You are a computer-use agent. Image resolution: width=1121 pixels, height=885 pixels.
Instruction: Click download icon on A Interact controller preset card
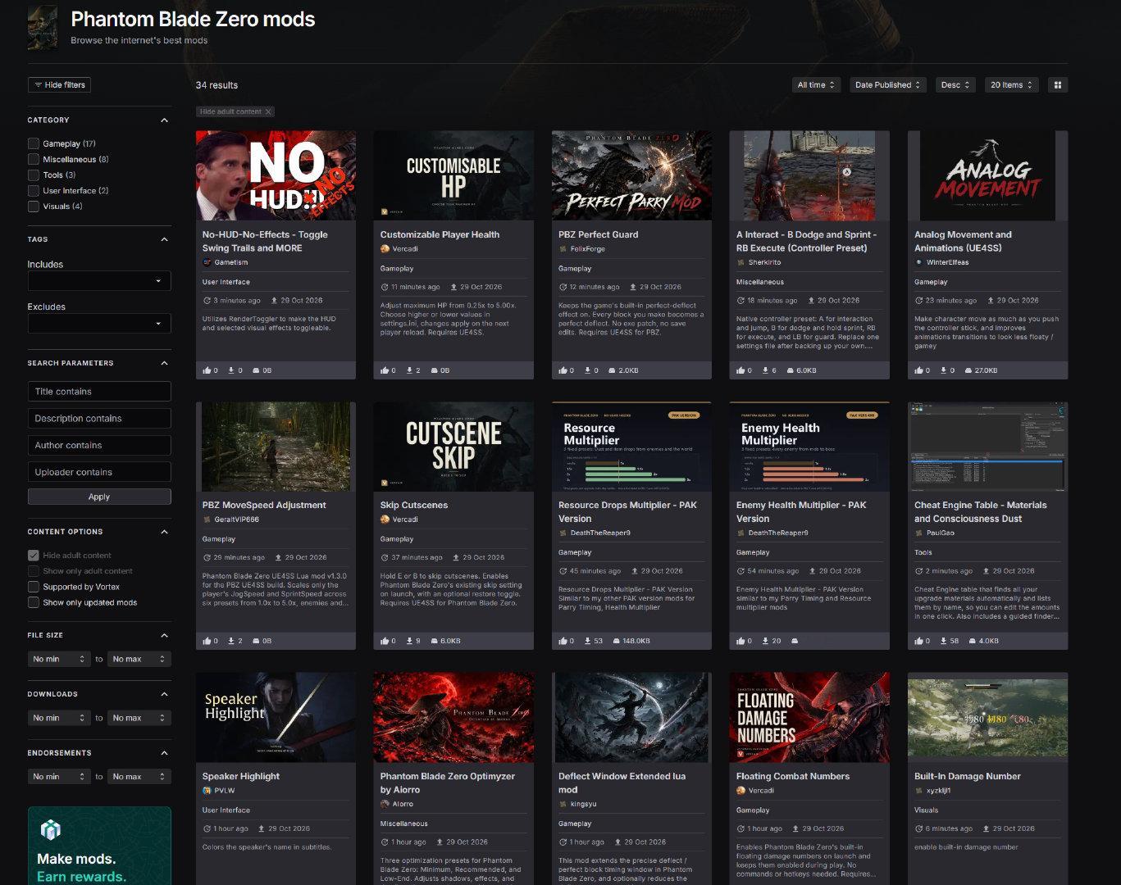(x=765, y=370)
